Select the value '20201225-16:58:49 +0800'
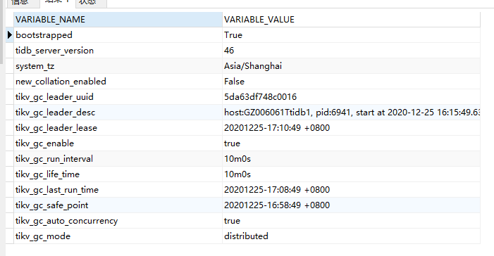 (351, 205)
